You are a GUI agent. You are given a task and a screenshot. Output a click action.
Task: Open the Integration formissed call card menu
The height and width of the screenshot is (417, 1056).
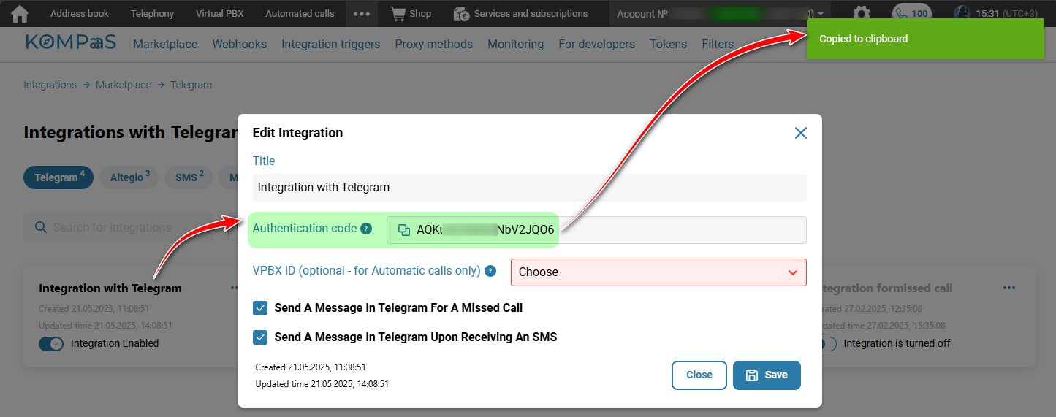click(x=1009, y=288)
